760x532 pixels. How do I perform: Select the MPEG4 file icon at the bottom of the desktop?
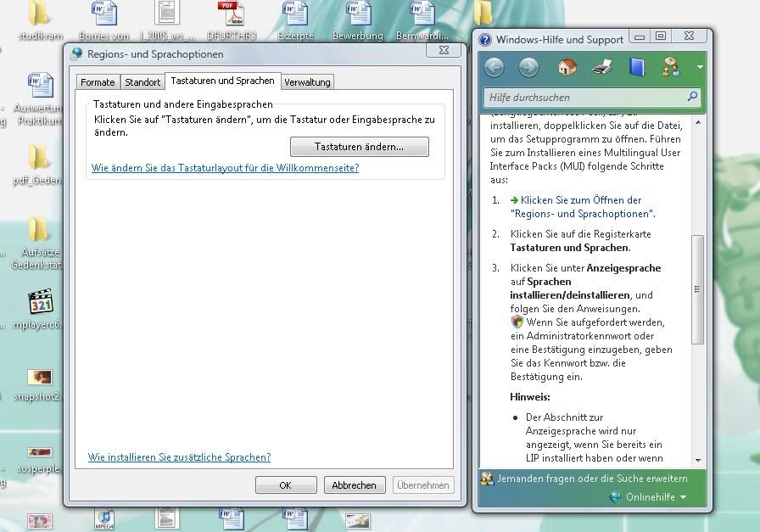click(104, 520)
